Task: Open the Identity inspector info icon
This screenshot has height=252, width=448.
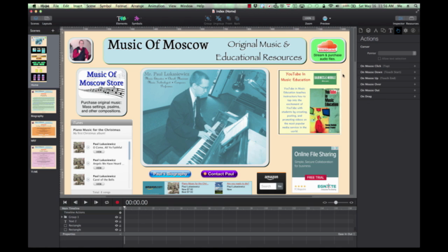Action: [413, 31]
